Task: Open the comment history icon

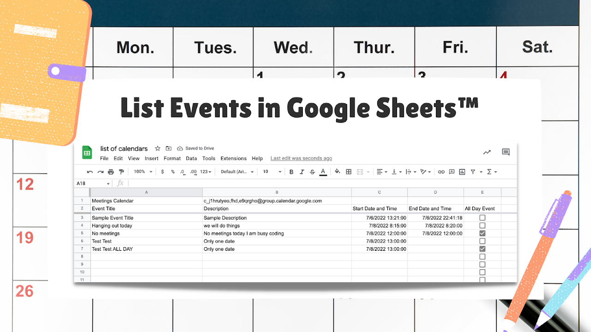Action: pos(506,152)
